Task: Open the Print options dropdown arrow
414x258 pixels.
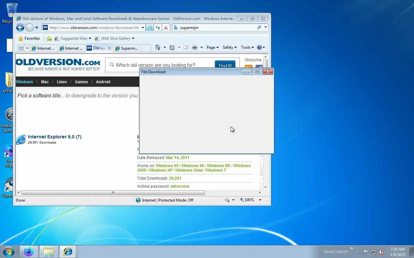Action: (x=202, y=47)
